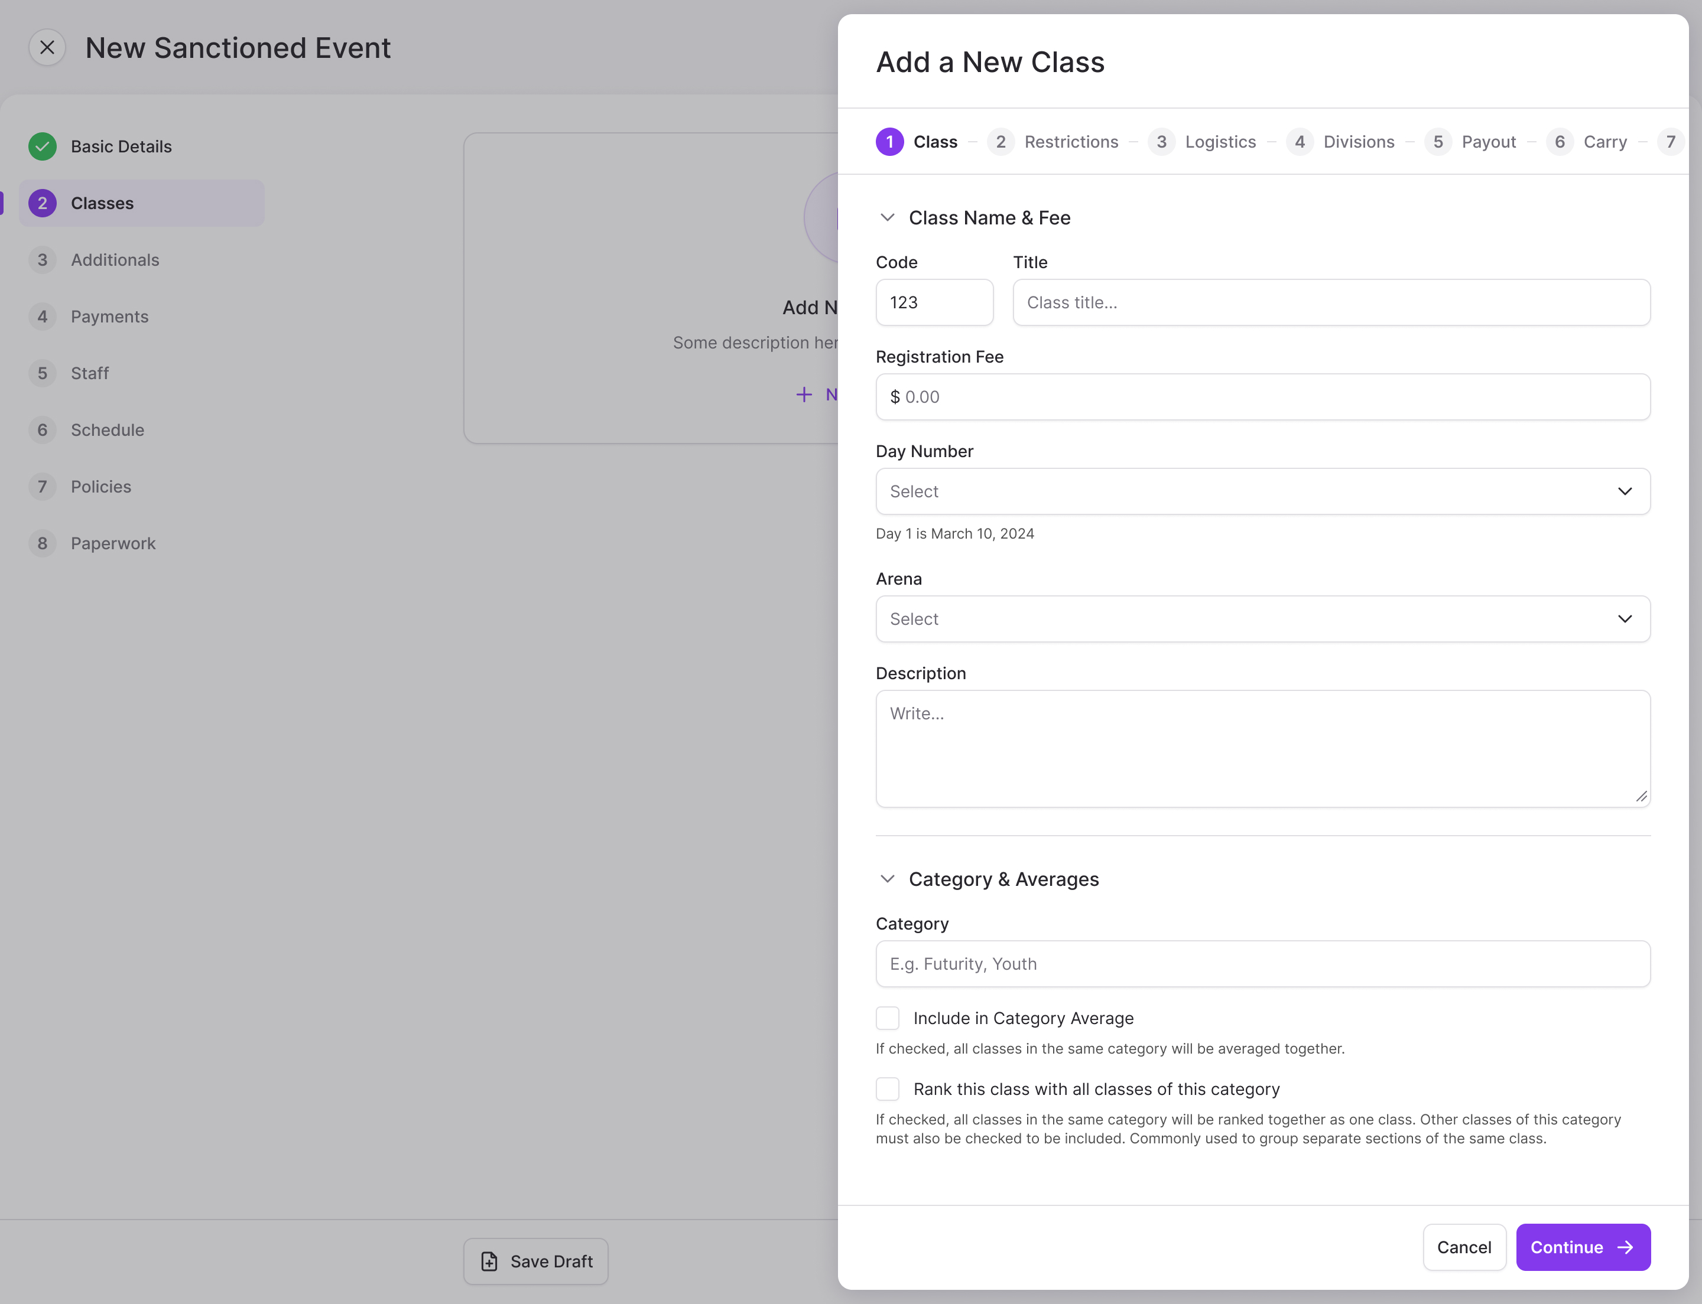Enable Include in Category Average checkbox
The width and height of the screenshot is (1702, 1304).
coord(888,1018)
